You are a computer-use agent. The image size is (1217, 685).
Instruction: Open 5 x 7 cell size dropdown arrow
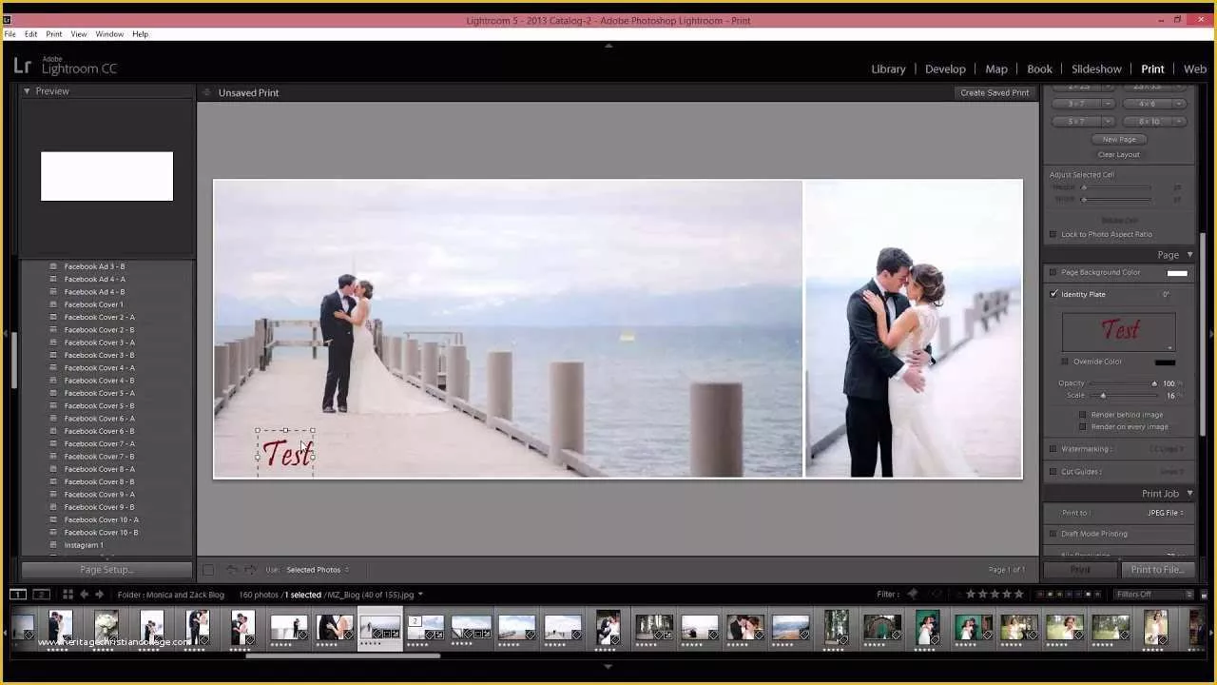(x=1108, y=122)
